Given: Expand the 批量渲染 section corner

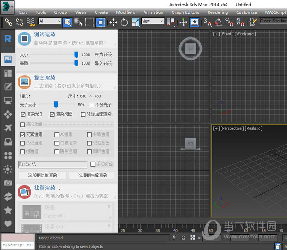Looking at the screenshot, I should 115,197.
